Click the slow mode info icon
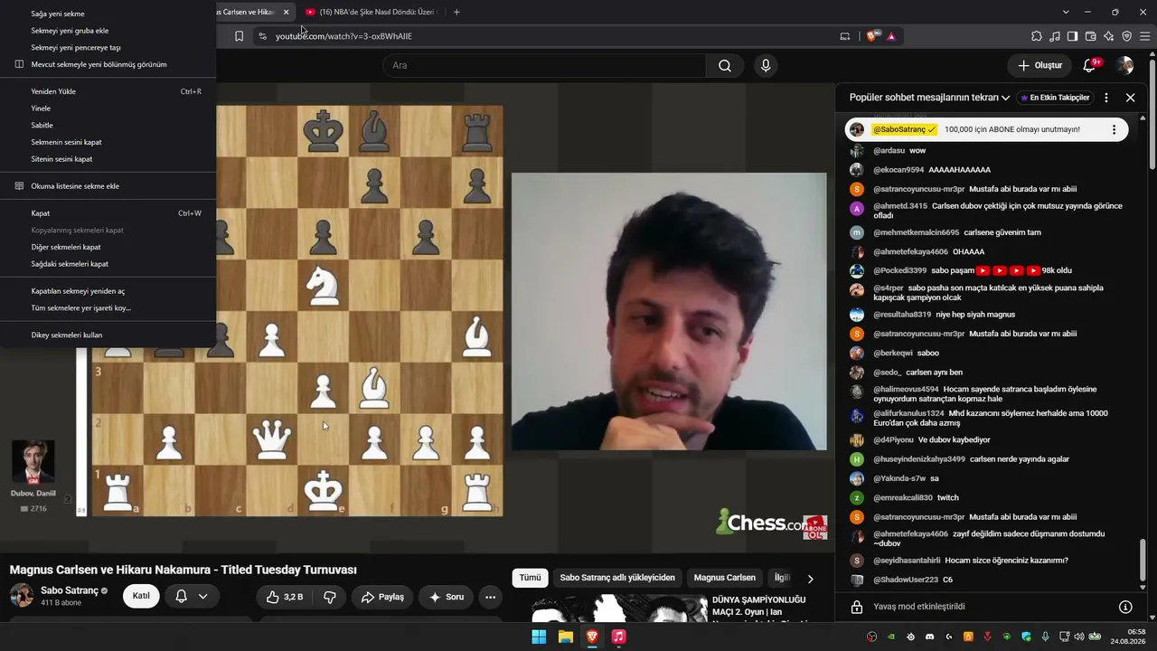The image size is (1157, 651). pos(1125,607)
